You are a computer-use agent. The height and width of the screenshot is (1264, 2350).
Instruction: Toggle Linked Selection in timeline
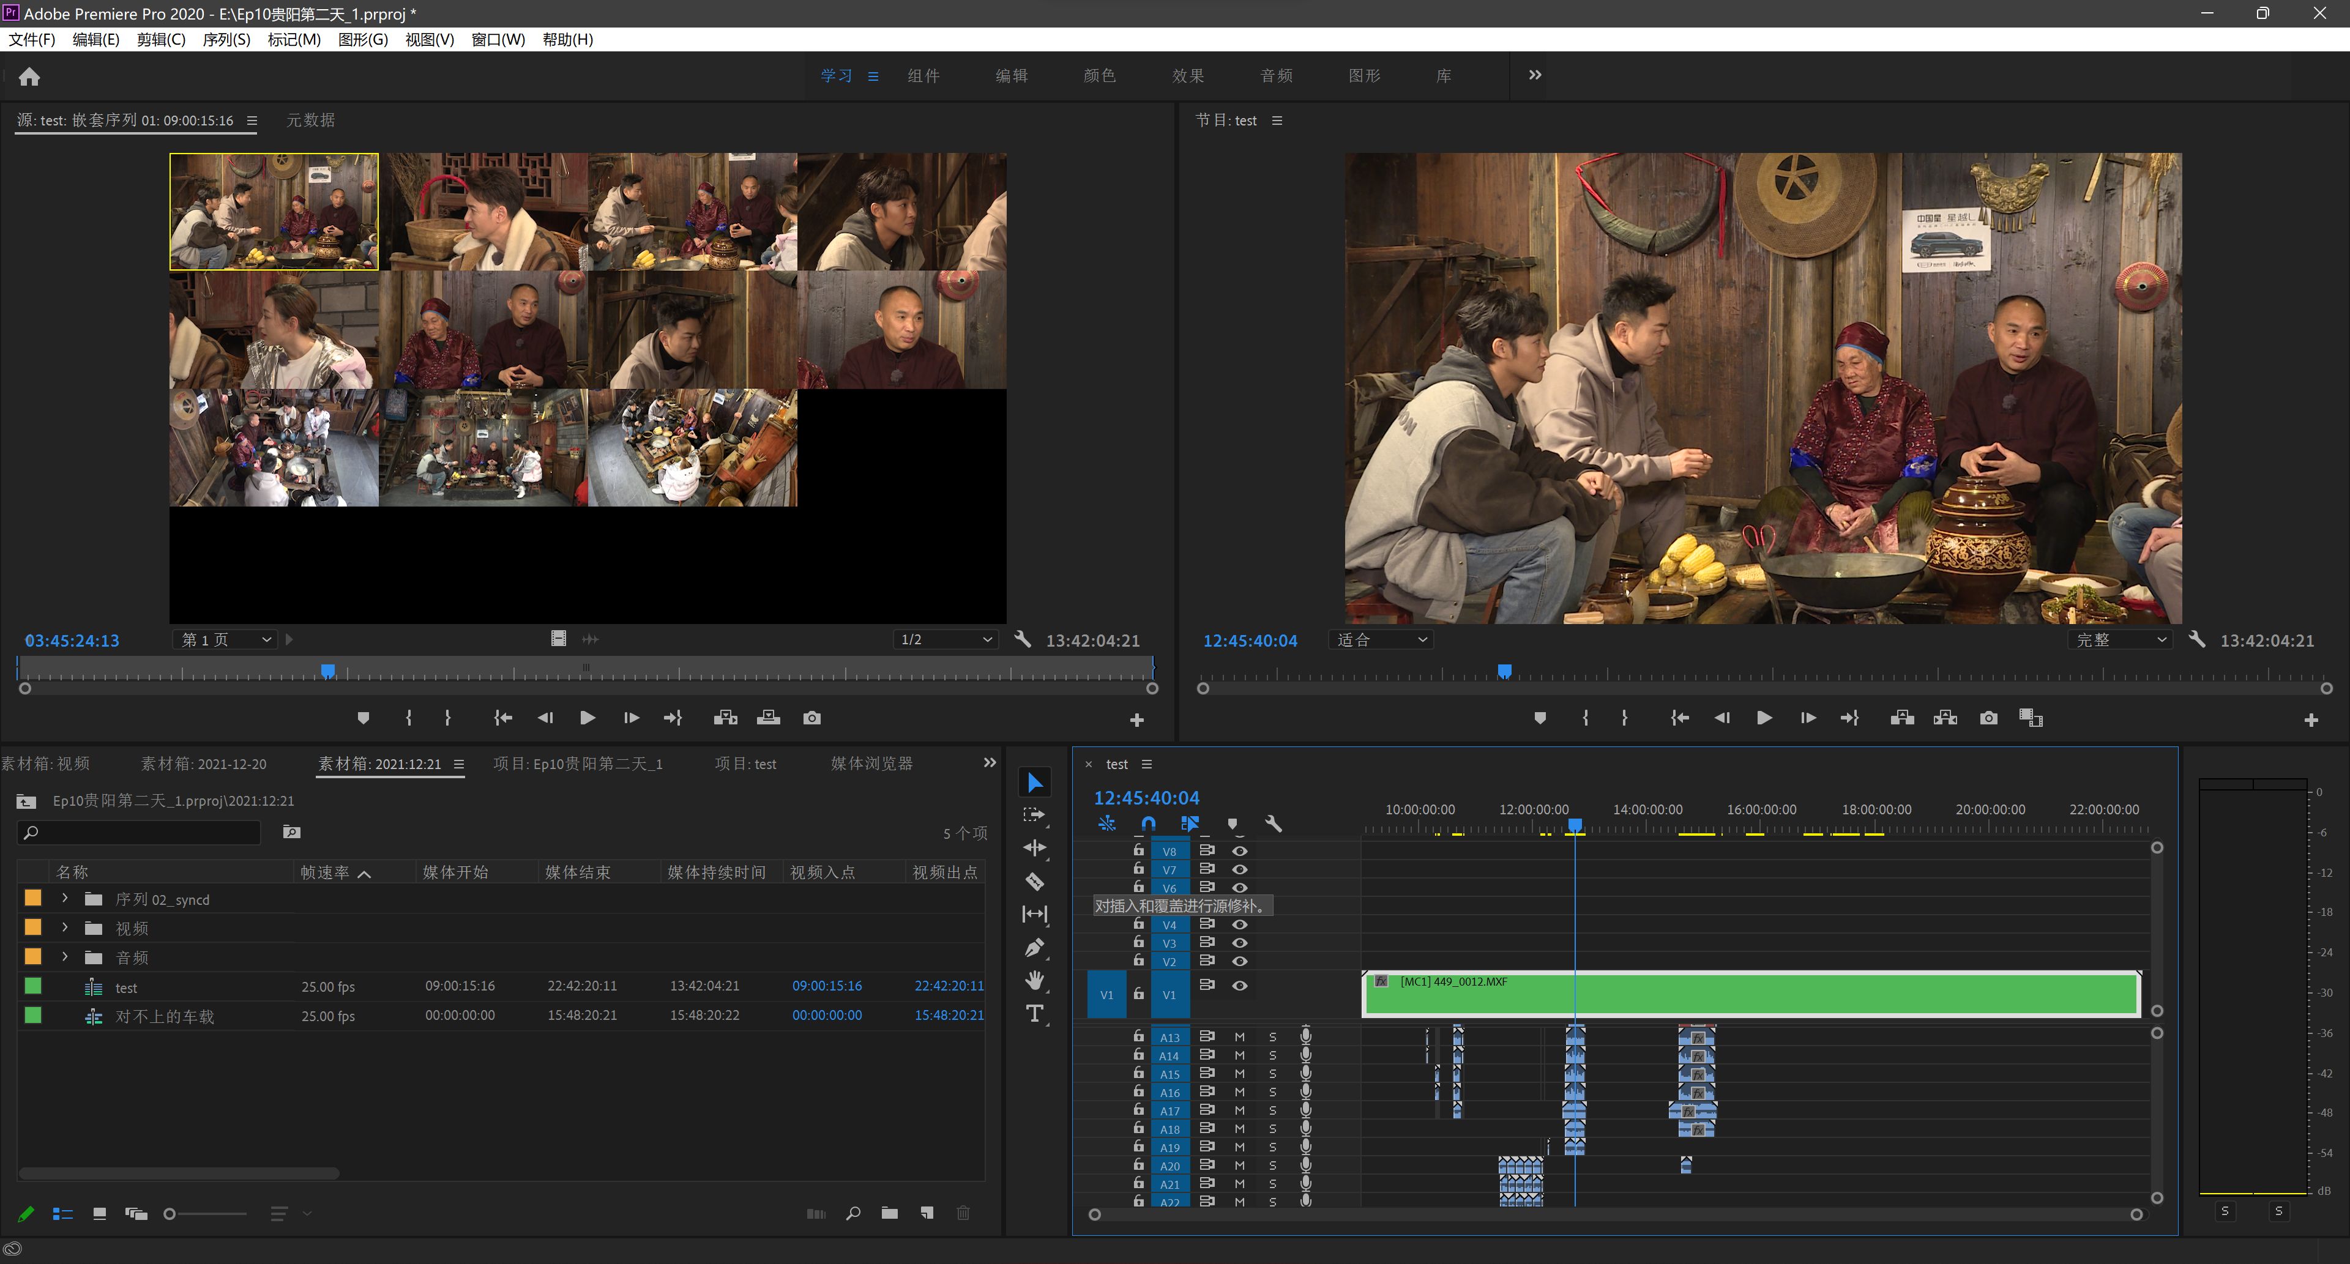[1190, 823]
